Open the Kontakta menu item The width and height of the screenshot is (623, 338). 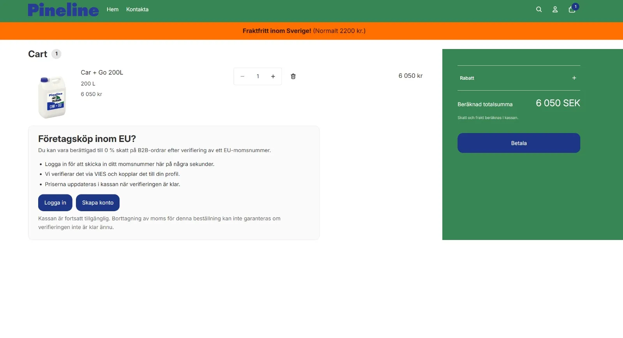tap(137, 9)
